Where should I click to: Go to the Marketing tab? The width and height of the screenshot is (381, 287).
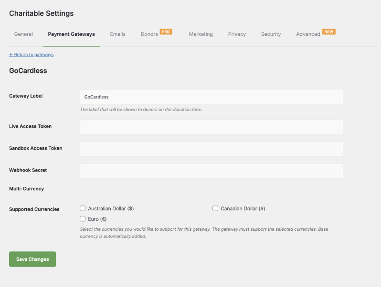(201, 34)
